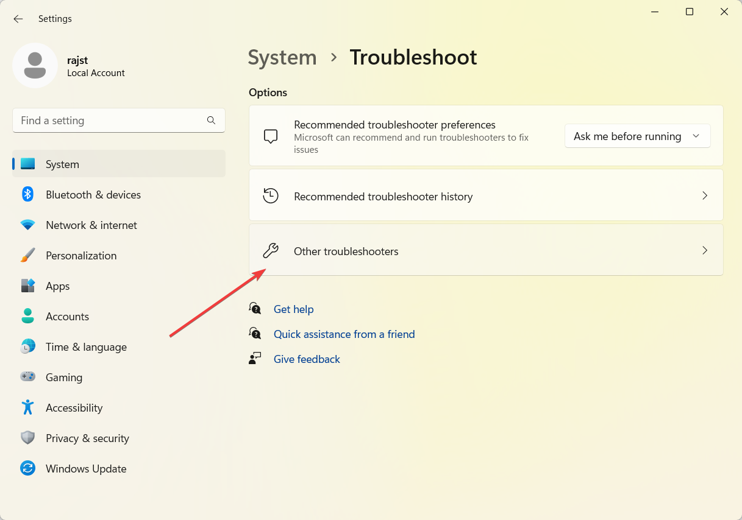Click the Personalization paintbrush icon

pyautogui.click(x=27, y=255)
